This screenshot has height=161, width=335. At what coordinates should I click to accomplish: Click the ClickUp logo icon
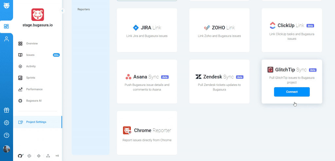(273, 25)
